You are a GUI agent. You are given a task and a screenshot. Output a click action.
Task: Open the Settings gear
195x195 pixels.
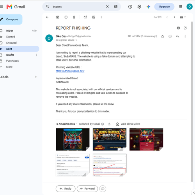(139, 7)
